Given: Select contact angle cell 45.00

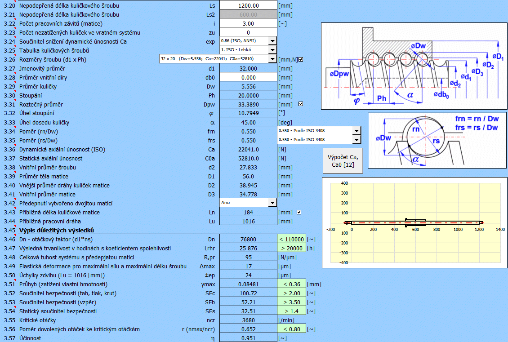Looking at the screenshot, I should click(249, 122).
